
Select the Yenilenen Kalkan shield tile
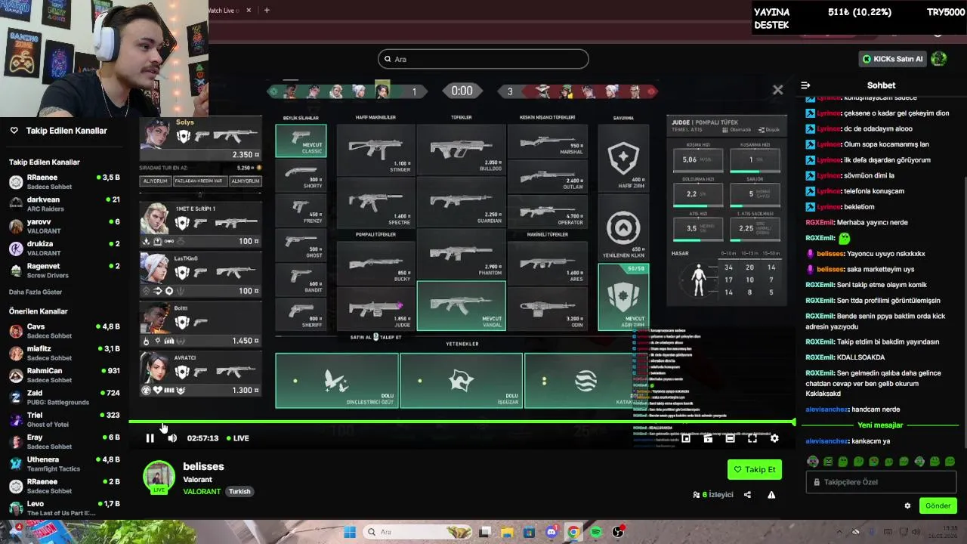(x=623, y=228)
